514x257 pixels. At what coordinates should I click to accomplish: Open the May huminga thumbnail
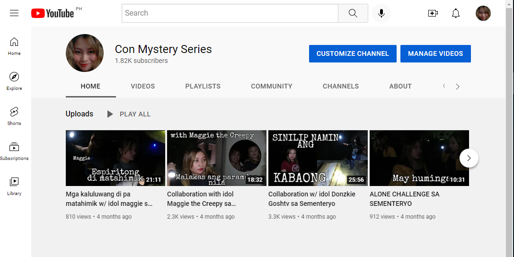(x=419, y=158)
